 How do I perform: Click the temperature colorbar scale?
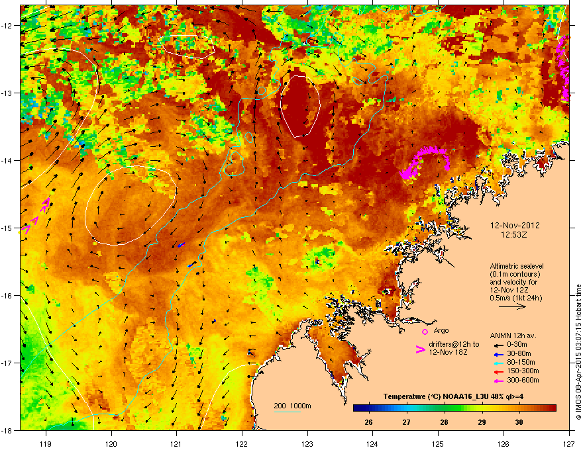coord(454,408)
